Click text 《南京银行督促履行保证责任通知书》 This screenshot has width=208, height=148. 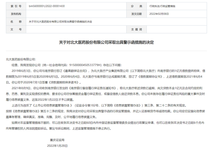coord(93,88)
